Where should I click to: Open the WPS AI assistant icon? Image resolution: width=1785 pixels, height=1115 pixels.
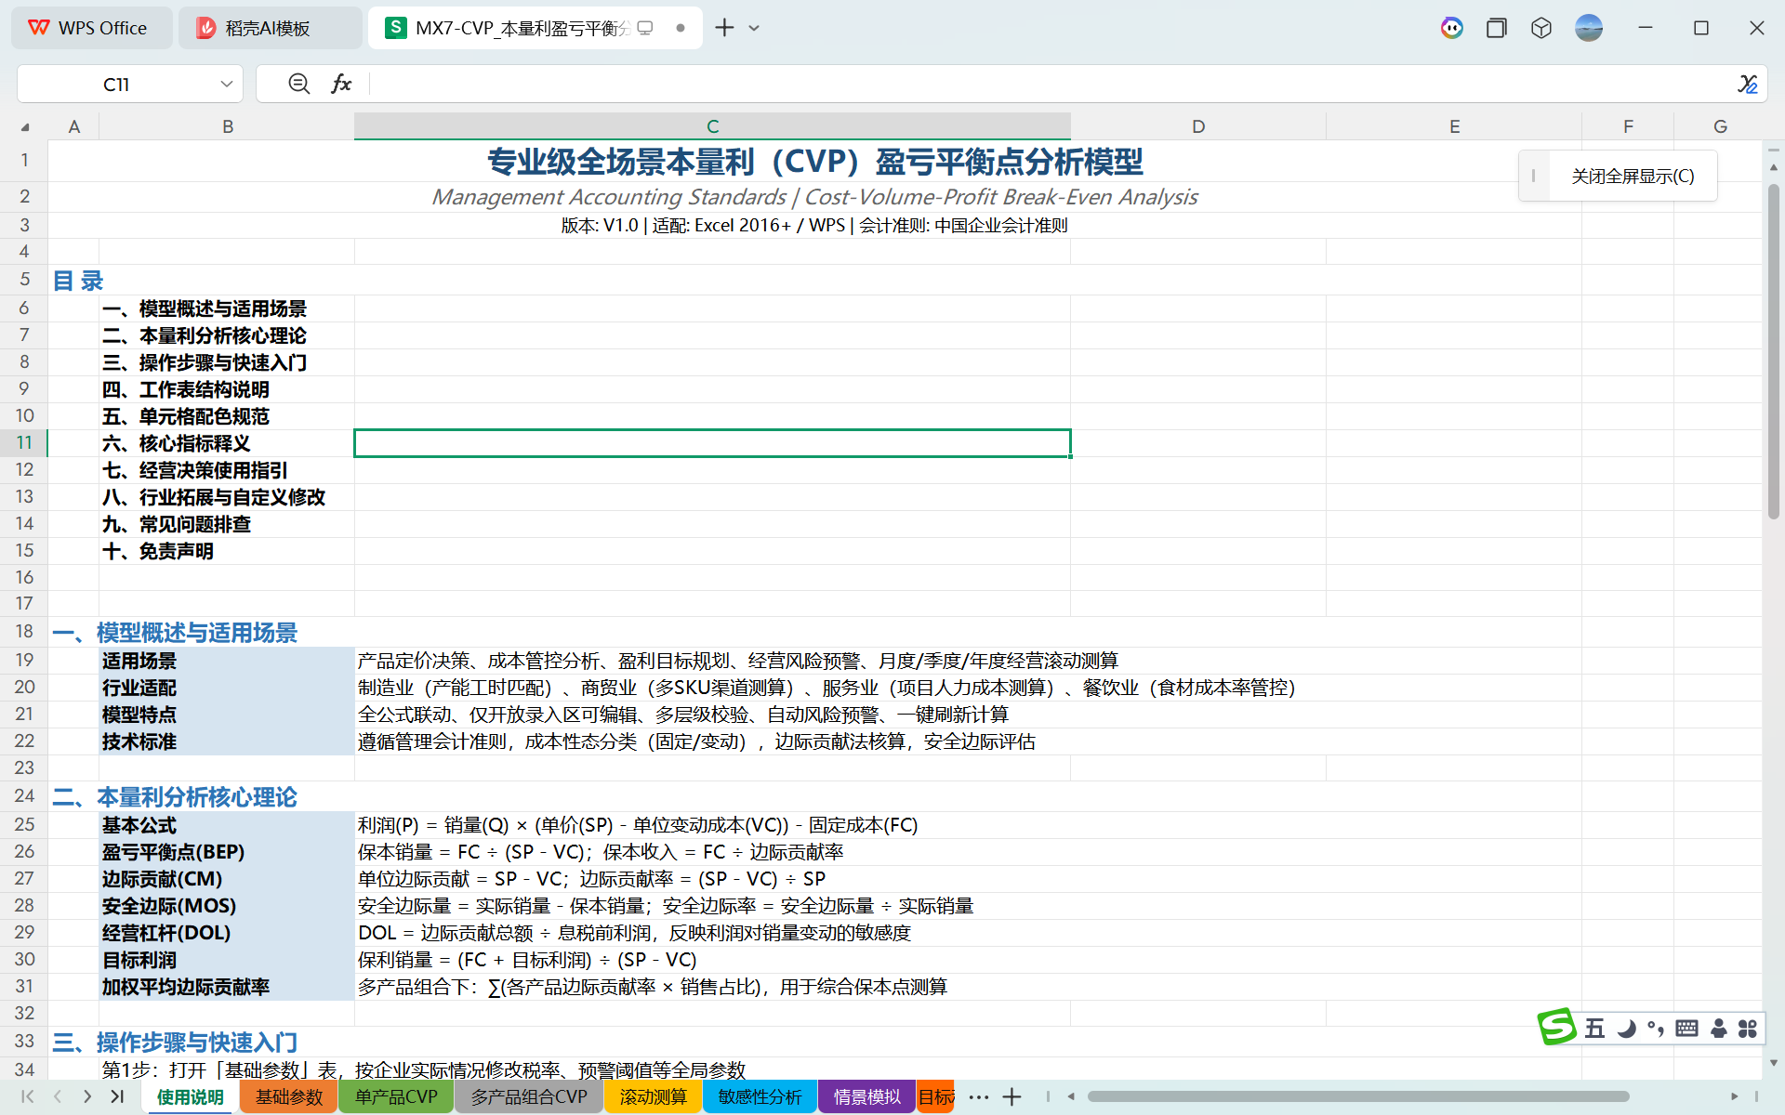tap(1451, 28)
